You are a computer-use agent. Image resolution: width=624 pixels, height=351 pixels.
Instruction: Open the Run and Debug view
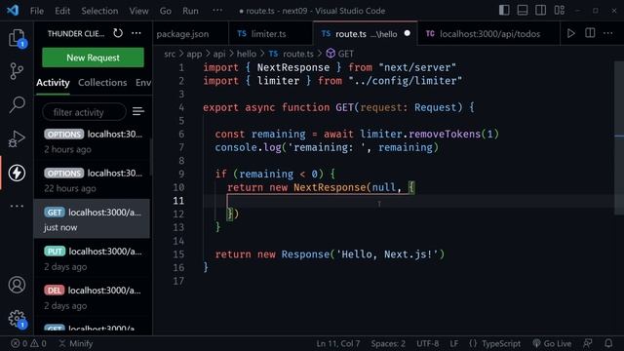pyautogui.click(x=17, y=138)
